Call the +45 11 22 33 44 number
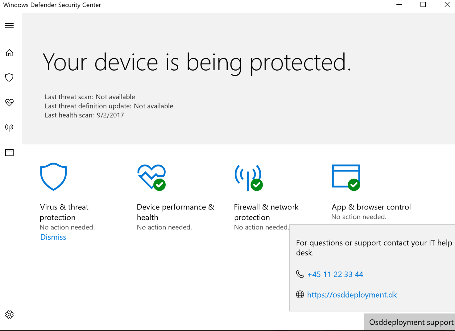 (x=335, y=274)
